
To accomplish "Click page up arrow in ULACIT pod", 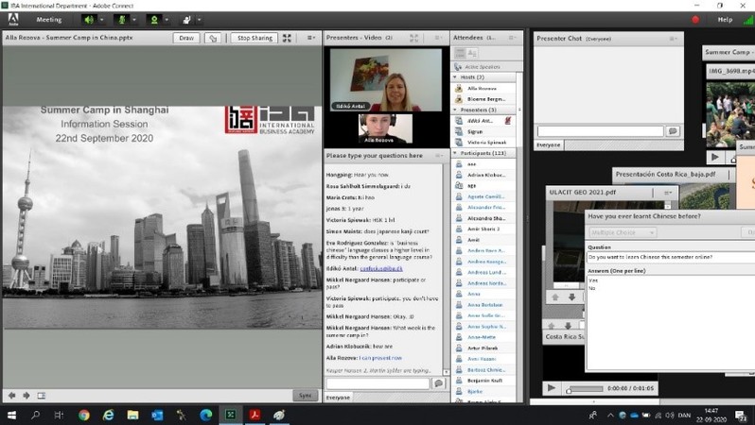I will tap(555, 297).
